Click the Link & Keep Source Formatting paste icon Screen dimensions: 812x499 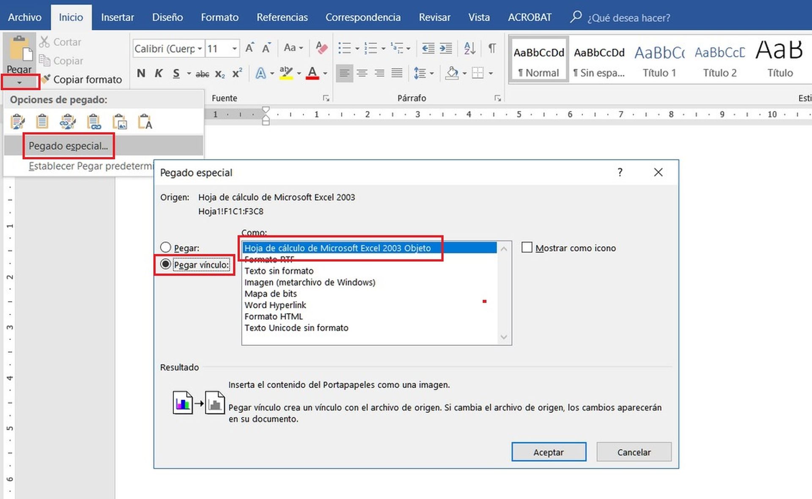(x=68, y=122)
